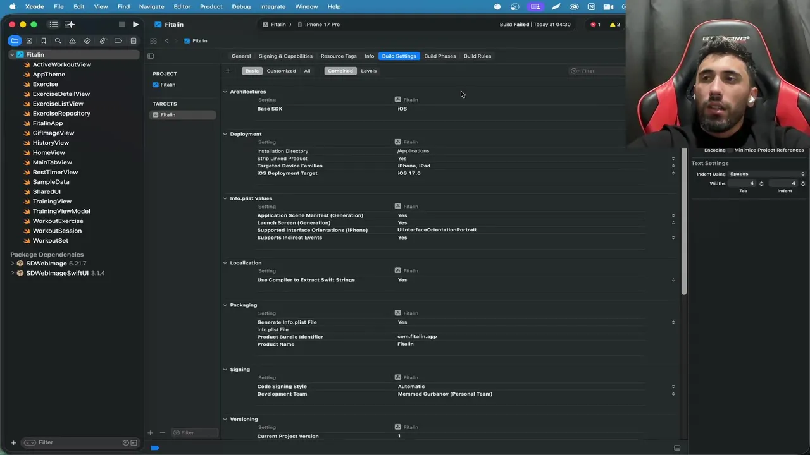Screen dimensions: 810x455
Task: Add a new target with plus button
Action: 150,432
